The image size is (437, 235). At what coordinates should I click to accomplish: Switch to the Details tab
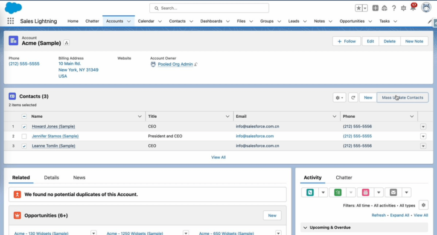click(x=51, y=177)
